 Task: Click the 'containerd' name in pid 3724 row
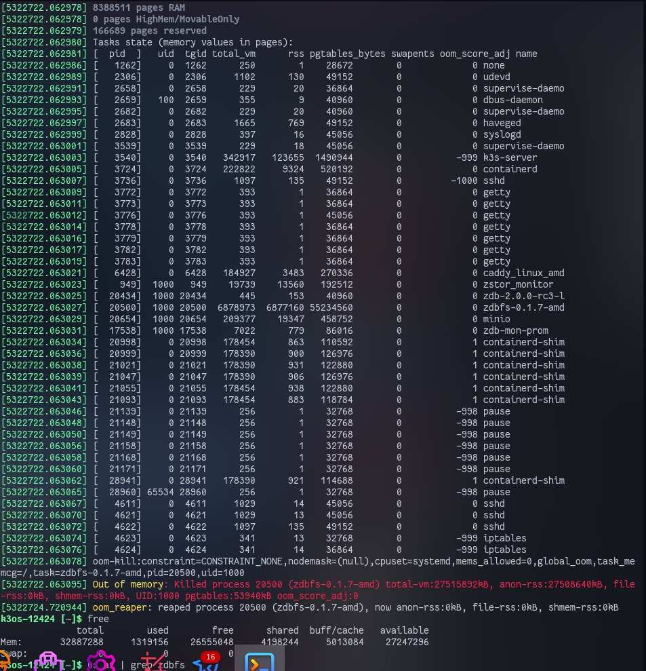coord(510,170)
